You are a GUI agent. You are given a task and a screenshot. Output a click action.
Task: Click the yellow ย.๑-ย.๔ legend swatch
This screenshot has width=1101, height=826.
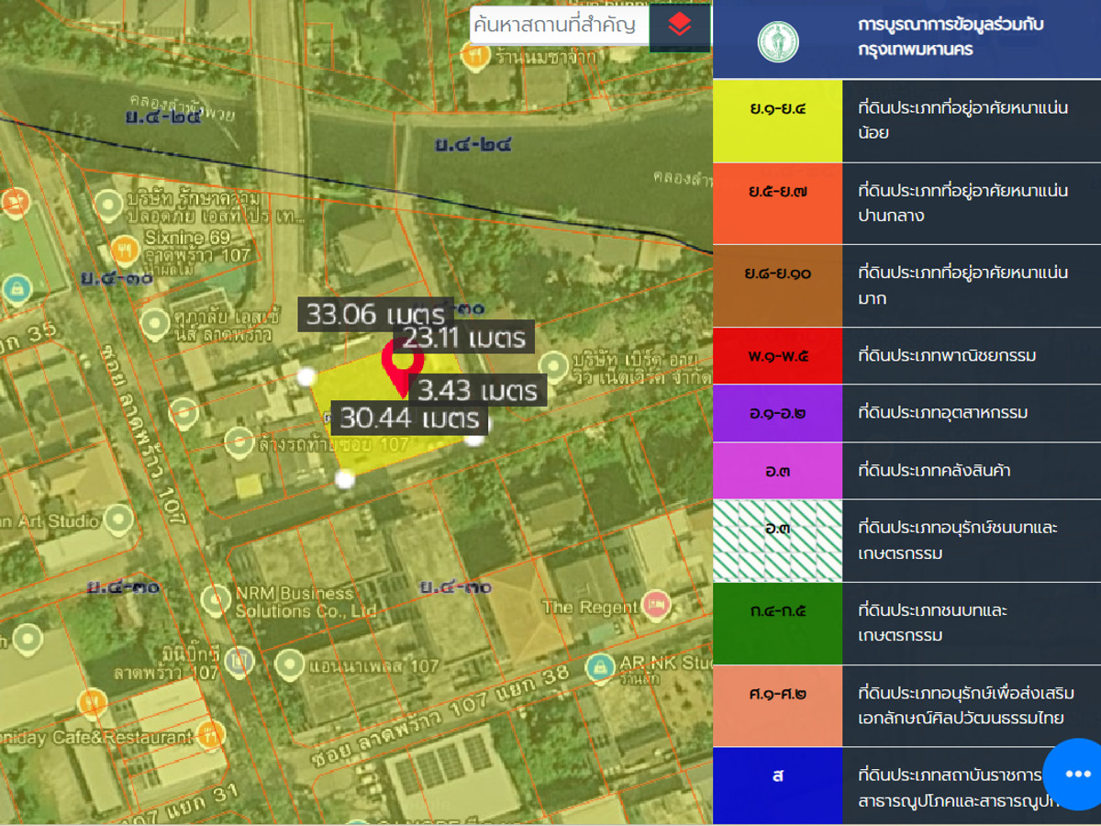point(777,121)
